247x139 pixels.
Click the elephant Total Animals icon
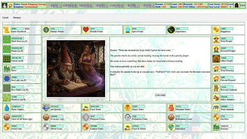pyautogui.click(x=216, y=107)
